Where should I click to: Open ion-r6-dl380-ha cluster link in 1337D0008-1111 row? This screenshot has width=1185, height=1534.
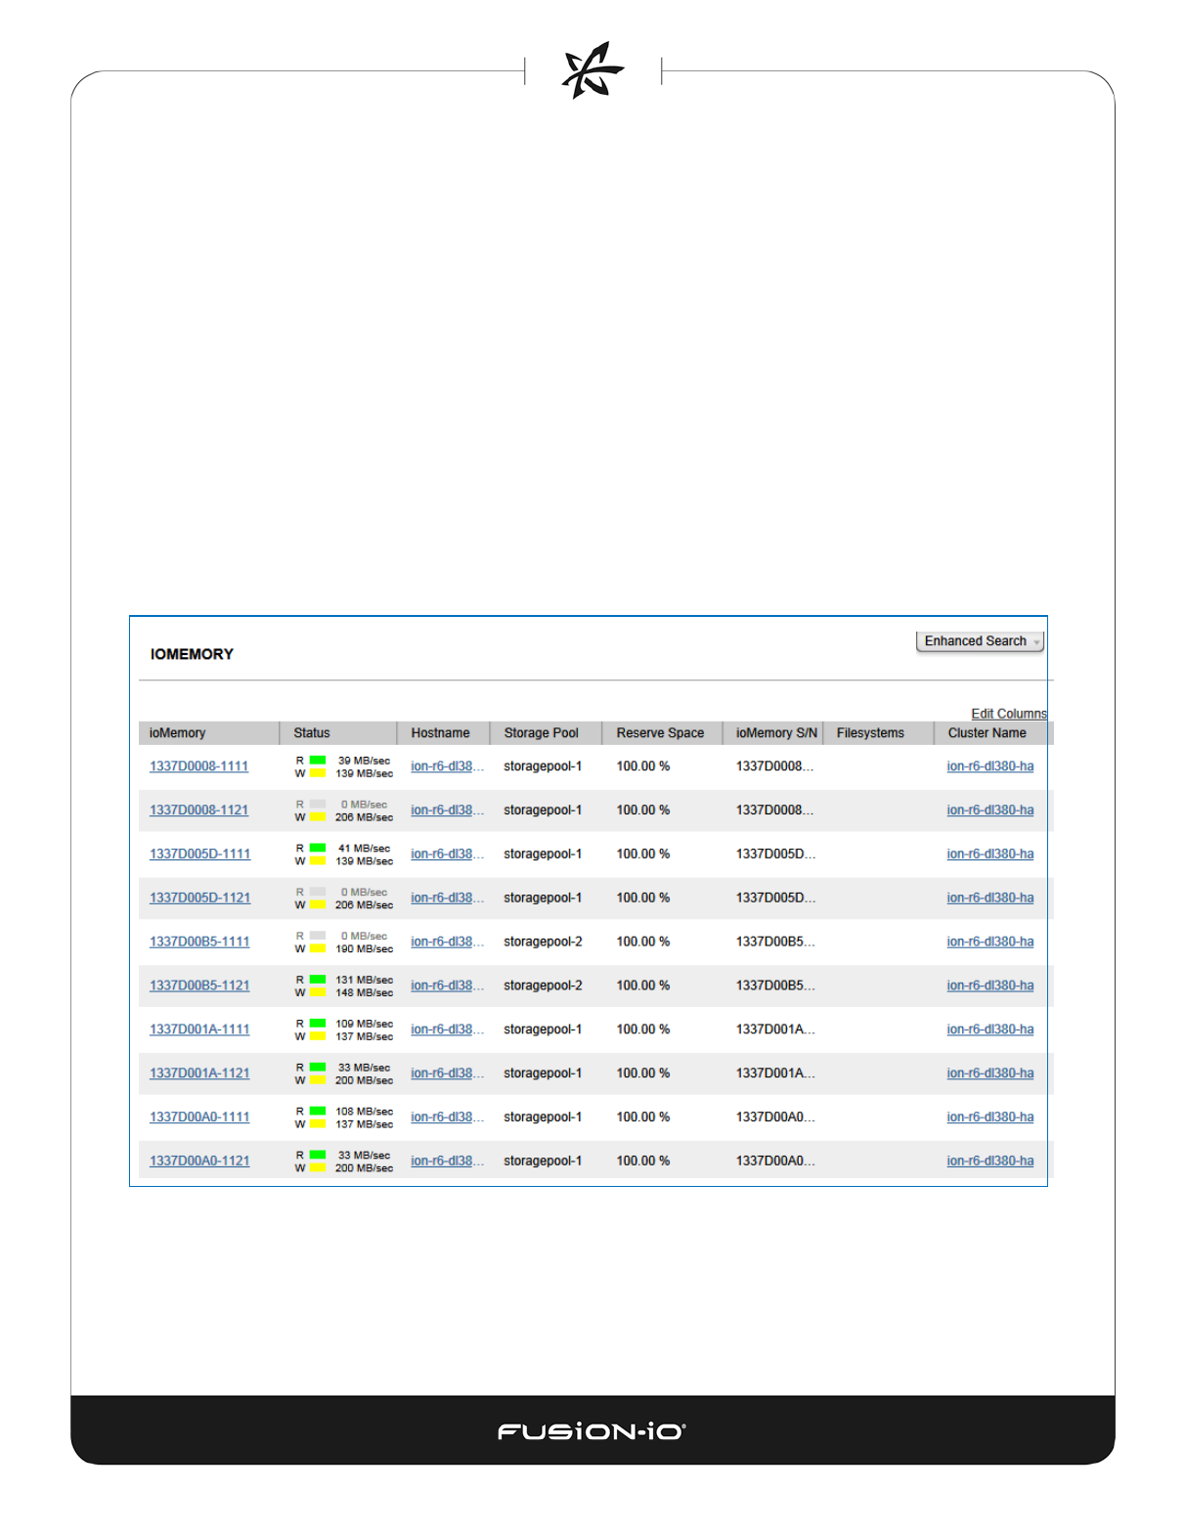[x=989, y=767]
